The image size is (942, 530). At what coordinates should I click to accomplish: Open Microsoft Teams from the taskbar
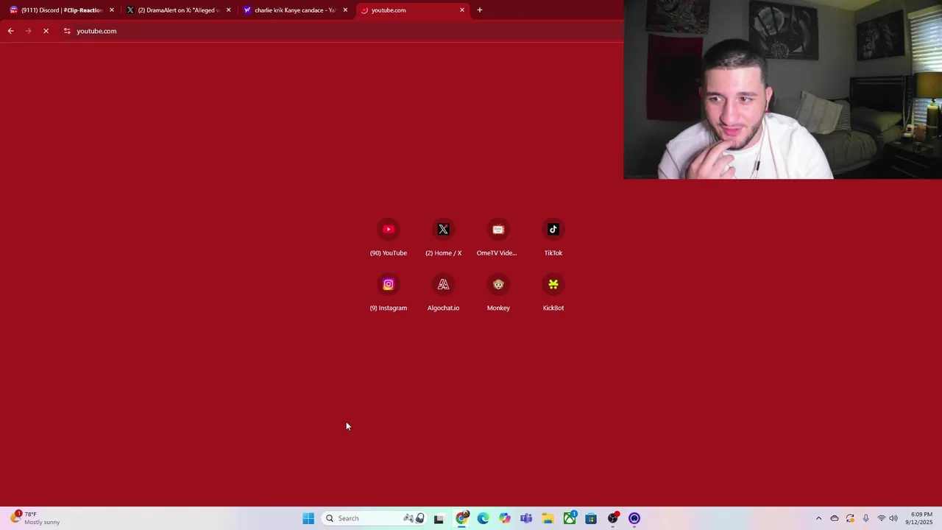pyautogui.click(x=526, y=518)
